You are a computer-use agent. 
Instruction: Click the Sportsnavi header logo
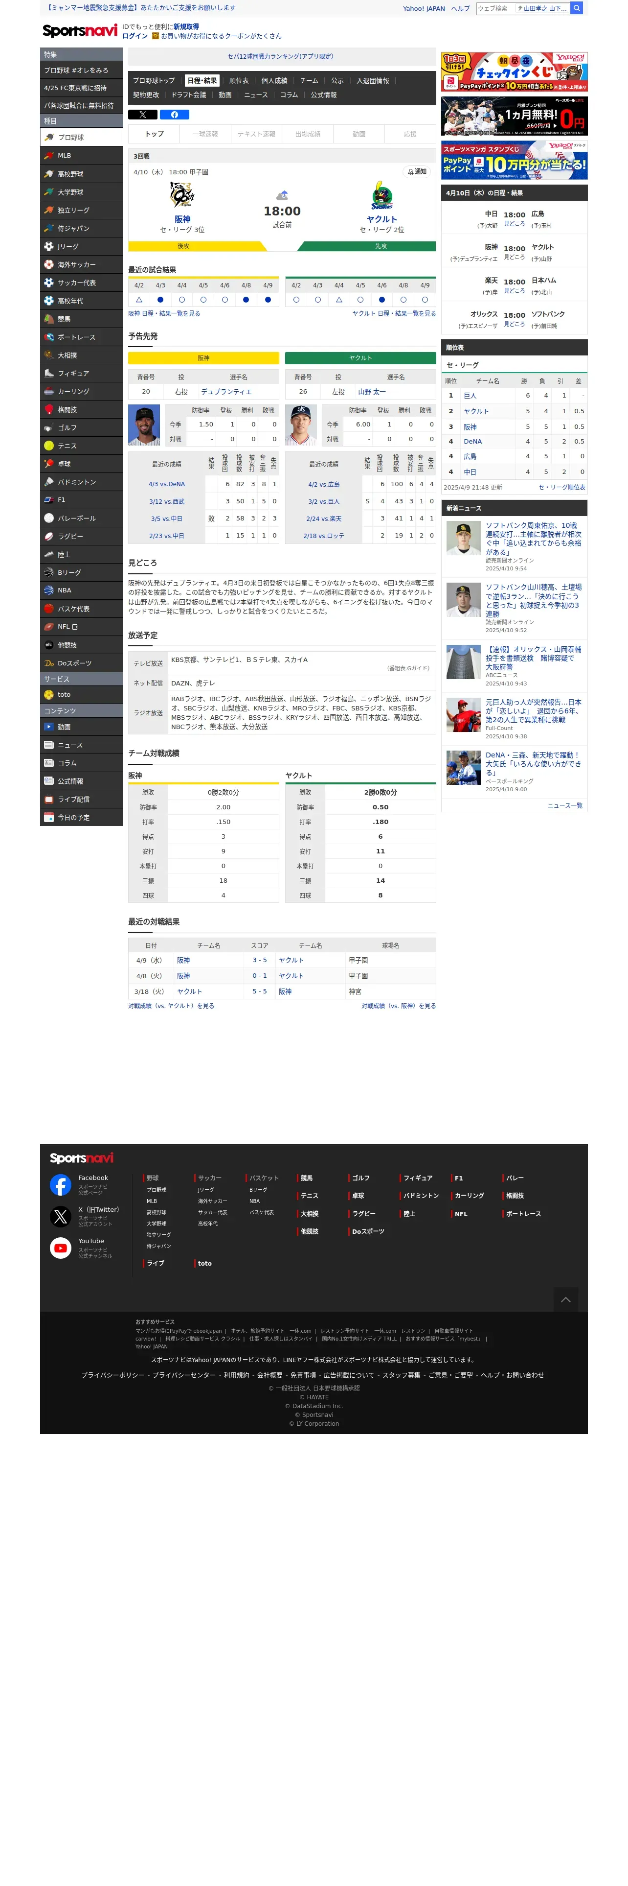pyautogui.click(x=80, y=30)
